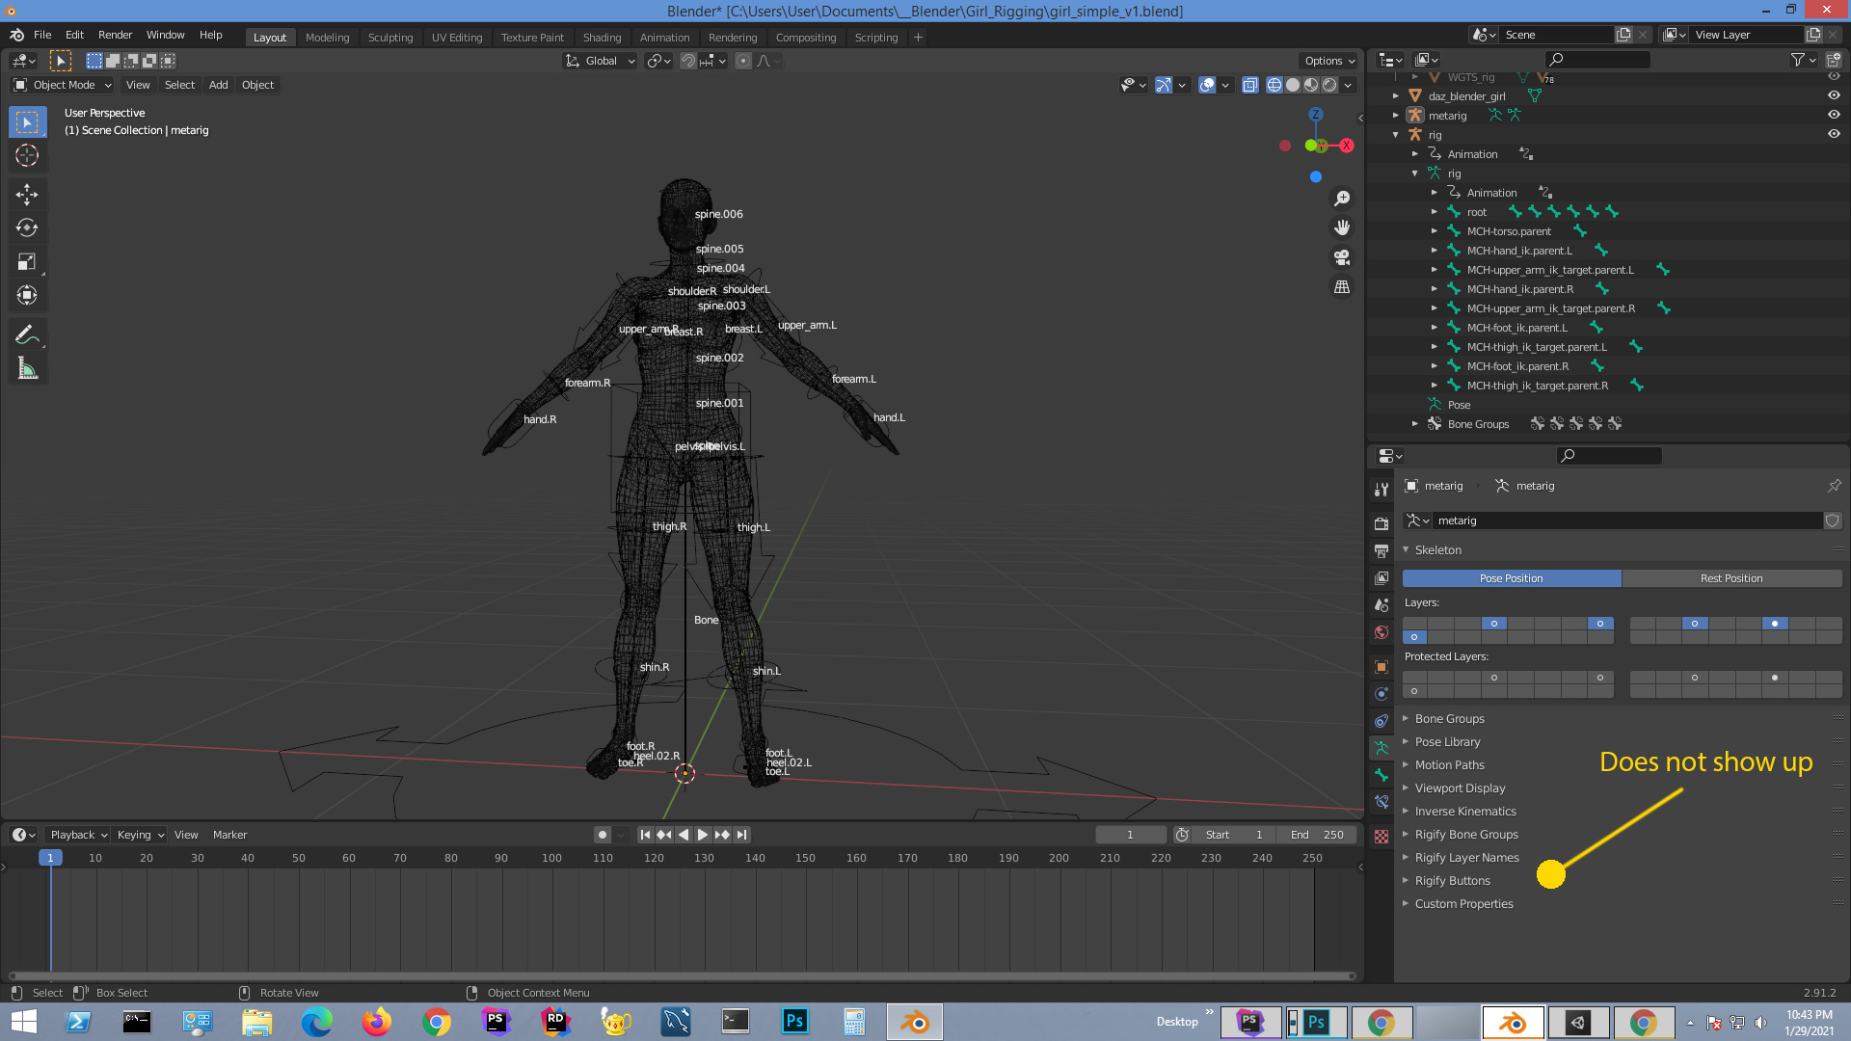This screenshot has height=1041, width=1851.
Task: Open the Add menu in viewport
Action: [219, 85]
